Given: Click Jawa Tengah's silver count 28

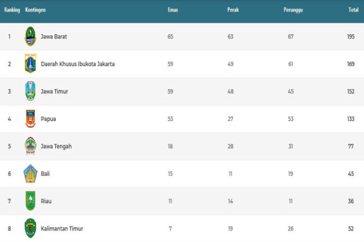Looking at the screenshot, I should pyautogui.click(x=231, y=146).
